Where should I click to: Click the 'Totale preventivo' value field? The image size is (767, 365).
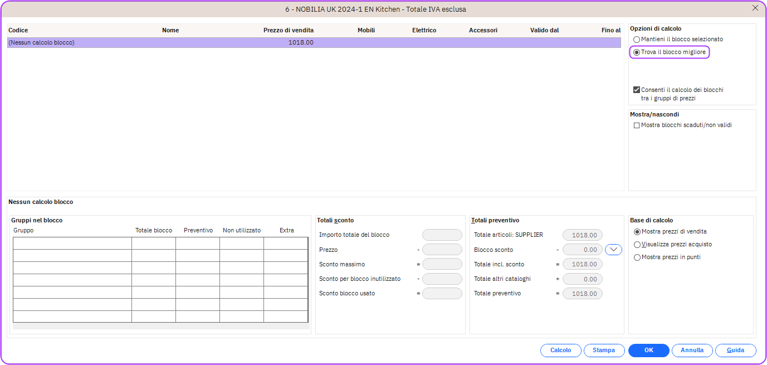click(x=583, y=294)
